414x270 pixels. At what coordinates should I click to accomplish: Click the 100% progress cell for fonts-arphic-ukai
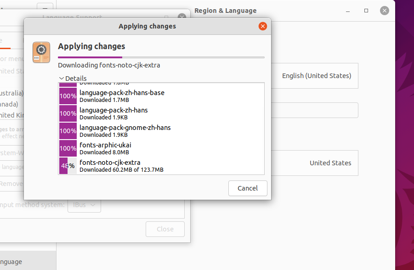[x=68, y=148]
